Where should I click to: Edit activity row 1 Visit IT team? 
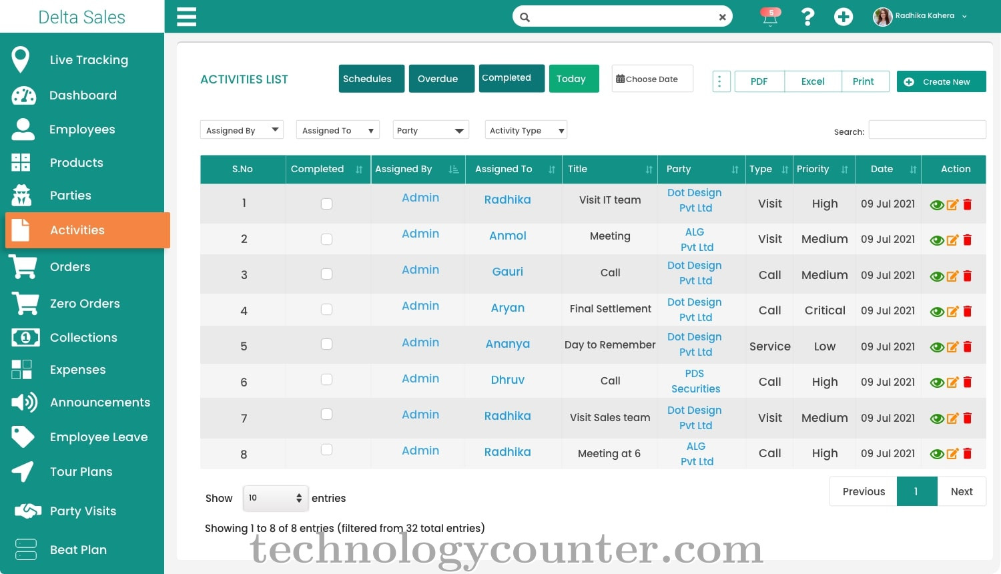click(952, 205)
